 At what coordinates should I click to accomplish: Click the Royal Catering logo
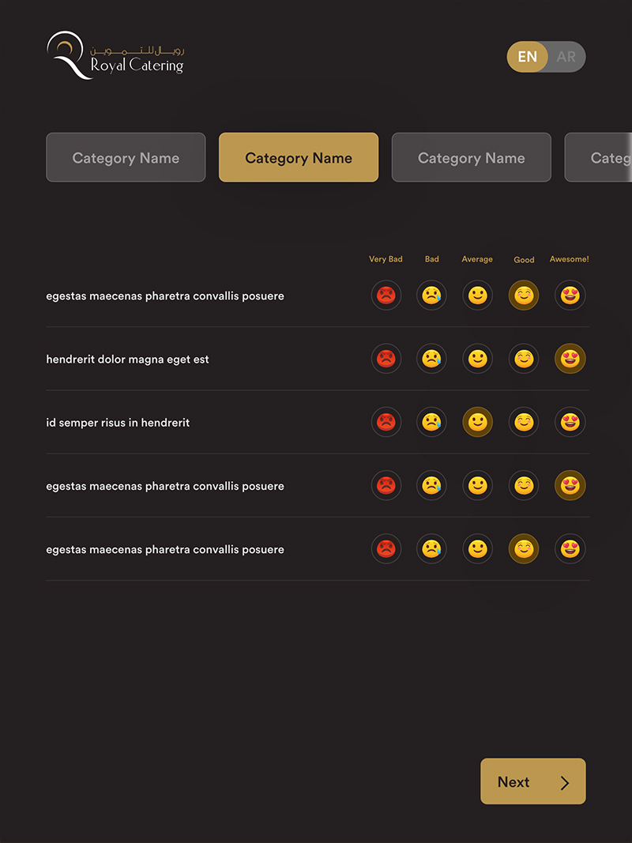115,55
